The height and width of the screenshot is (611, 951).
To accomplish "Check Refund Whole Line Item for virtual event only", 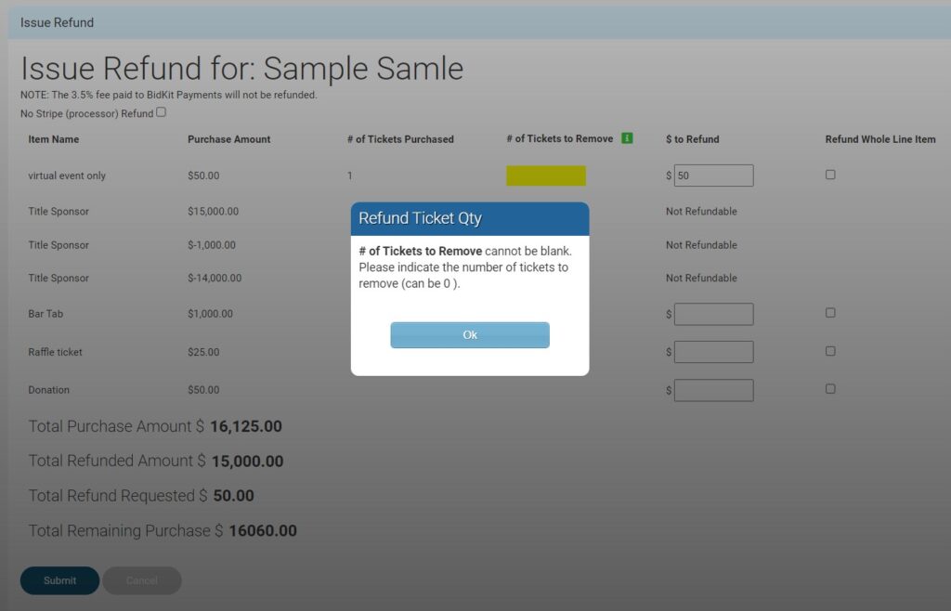I will [830, 175].
